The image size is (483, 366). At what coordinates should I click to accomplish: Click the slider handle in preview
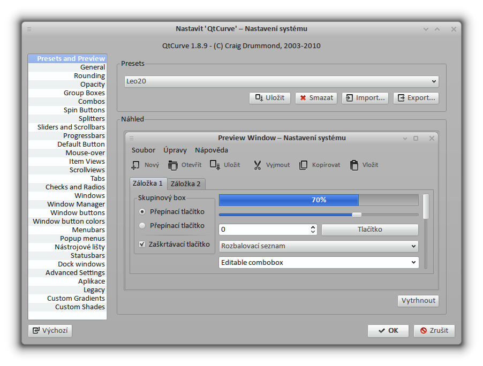point(357,215)
